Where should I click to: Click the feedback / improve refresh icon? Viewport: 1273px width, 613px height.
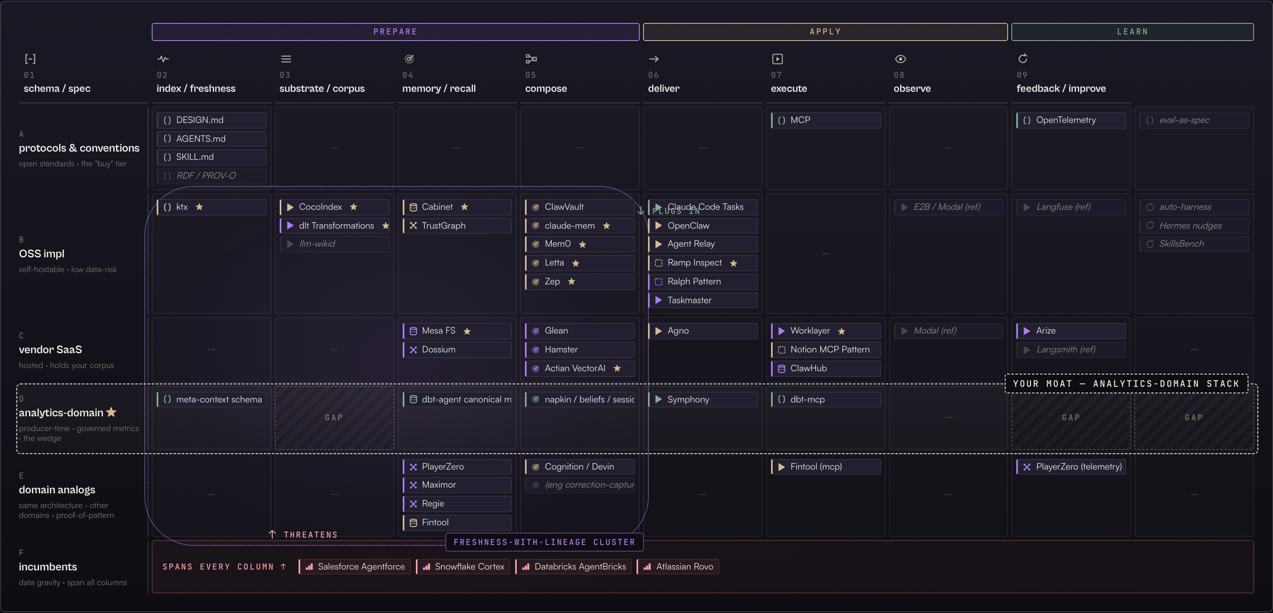1023,59
